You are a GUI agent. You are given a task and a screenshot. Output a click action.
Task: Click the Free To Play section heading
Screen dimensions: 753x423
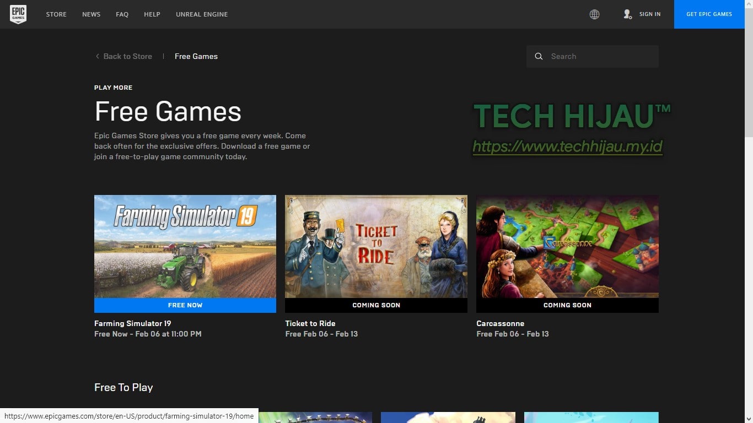coord(123,387)
